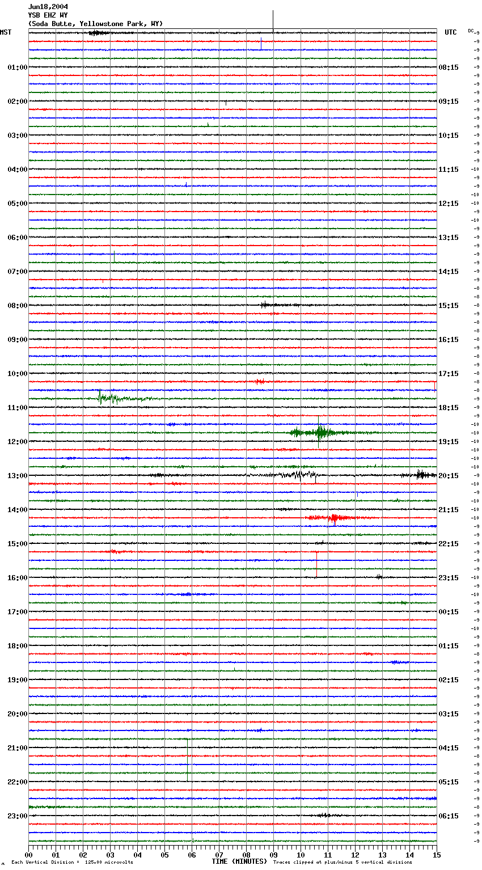Image resolution: width=482 pixels, height=870 pixels.
Task: Select the 13:15 UTC time label
Action: [x=449, y=238]
